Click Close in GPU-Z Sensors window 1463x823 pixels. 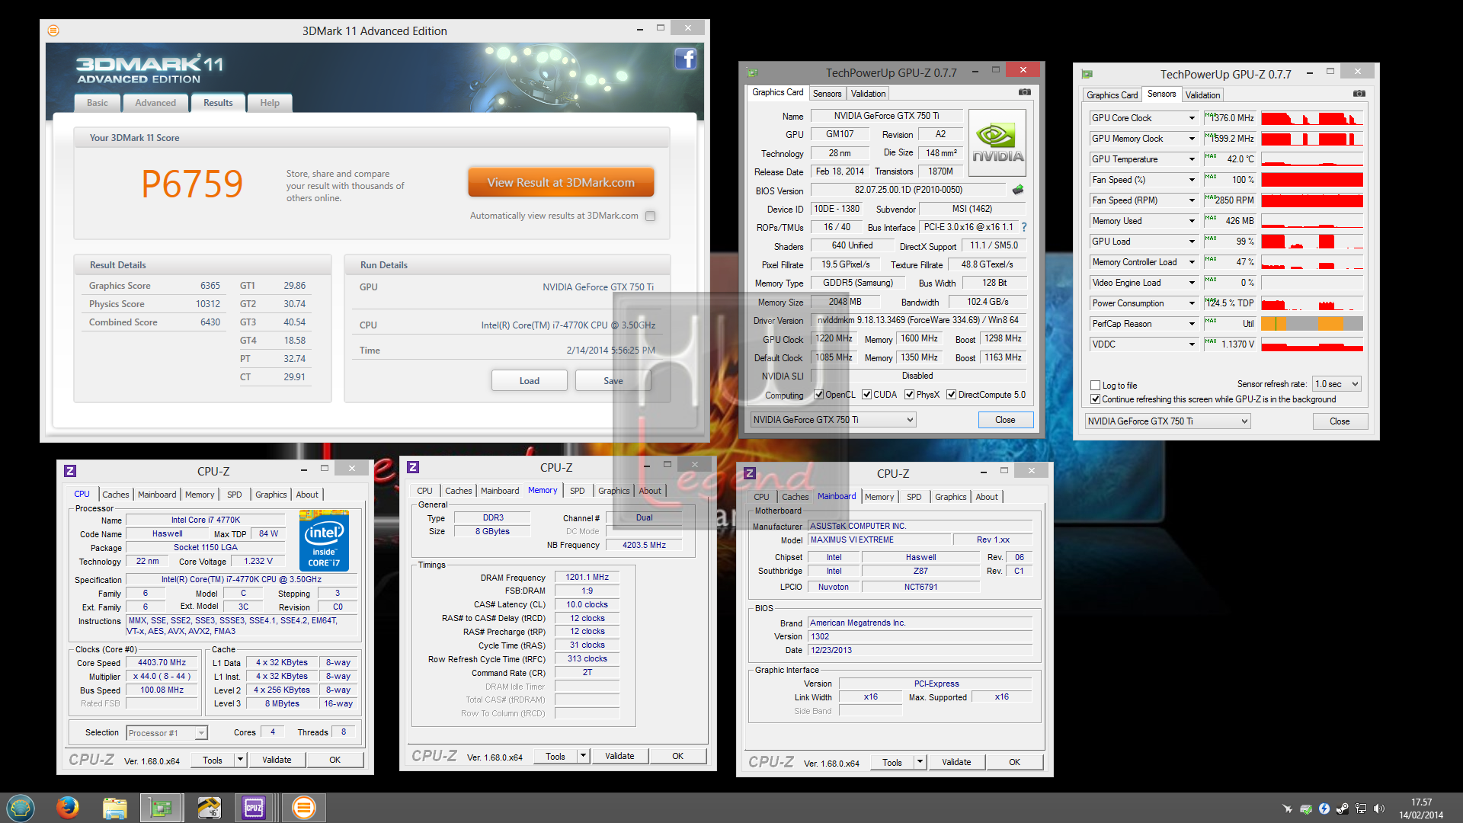(1340, 421)
